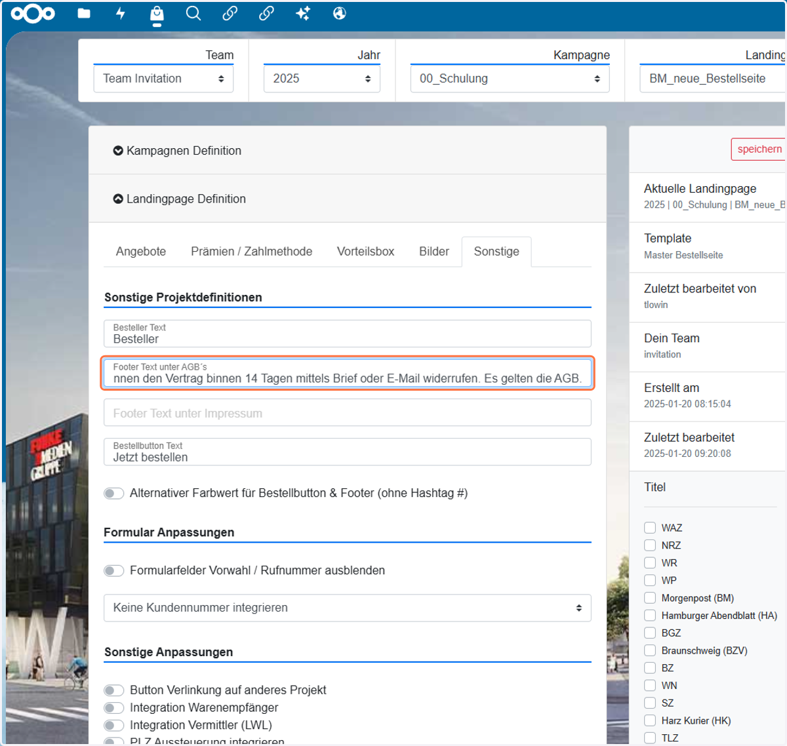Open the Files folder icon
This screenshot has width=787, height=746.
coord(84,13)
